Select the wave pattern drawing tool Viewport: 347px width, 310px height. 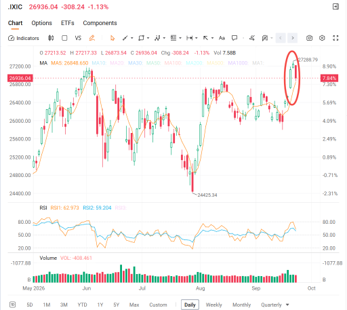[157, 38]
